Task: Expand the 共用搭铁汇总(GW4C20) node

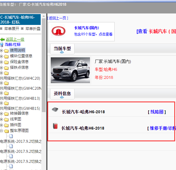Action: pos(1,73)
